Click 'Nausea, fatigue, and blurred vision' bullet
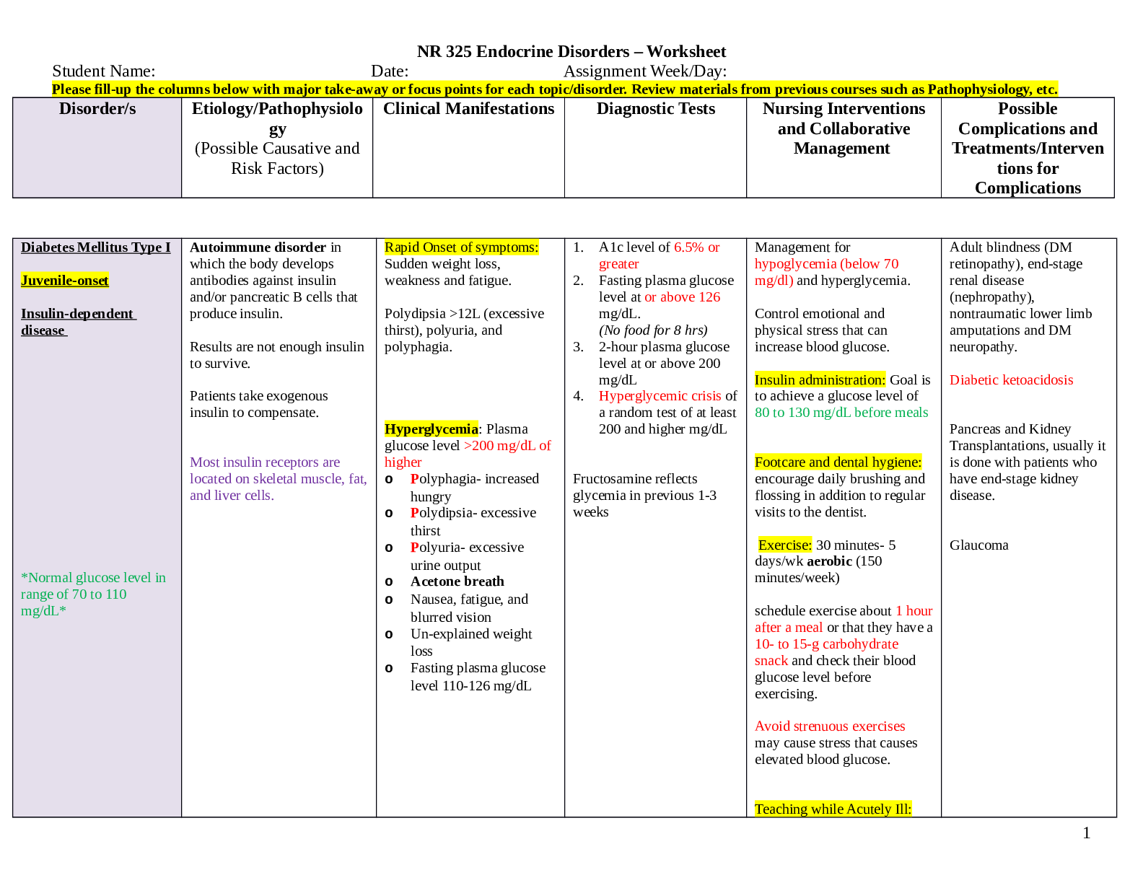The height and width of the screenshot is (883, 1143). (469, 608)
